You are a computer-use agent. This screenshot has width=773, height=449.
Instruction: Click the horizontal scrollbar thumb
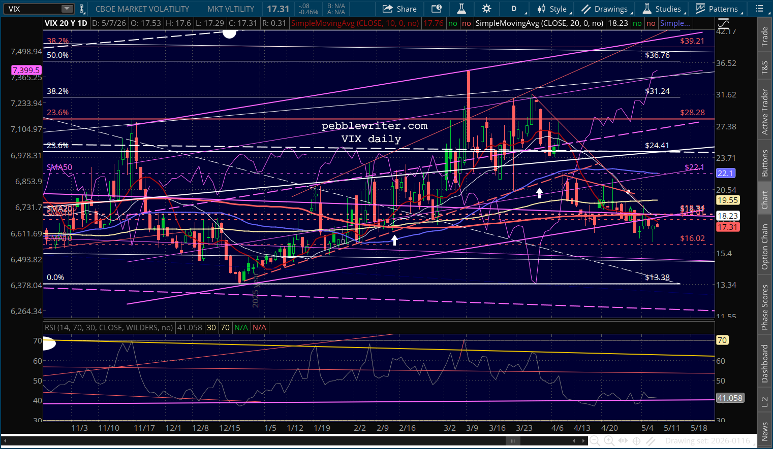513,441
